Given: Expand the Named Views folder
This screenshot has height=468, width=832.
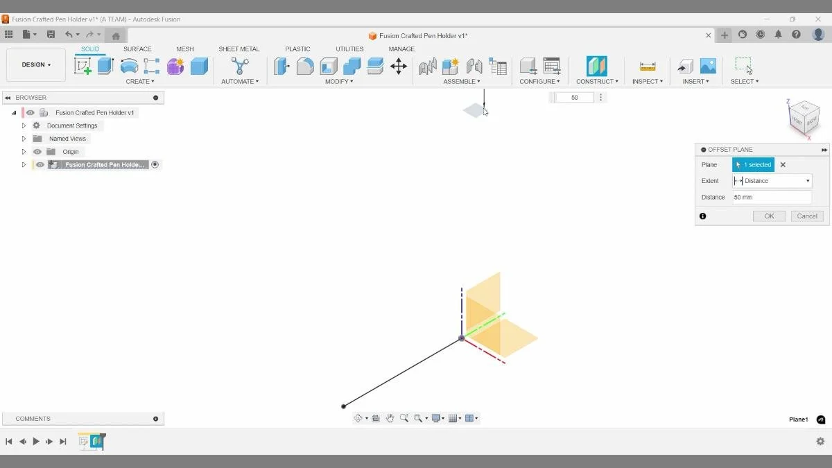Looking at the screenshot, I should coord(24,138).
